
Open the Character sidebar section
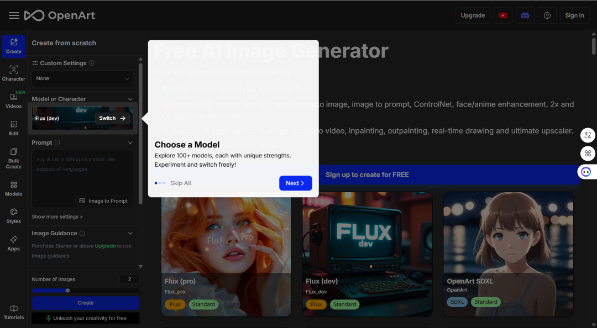click(14, 73)
